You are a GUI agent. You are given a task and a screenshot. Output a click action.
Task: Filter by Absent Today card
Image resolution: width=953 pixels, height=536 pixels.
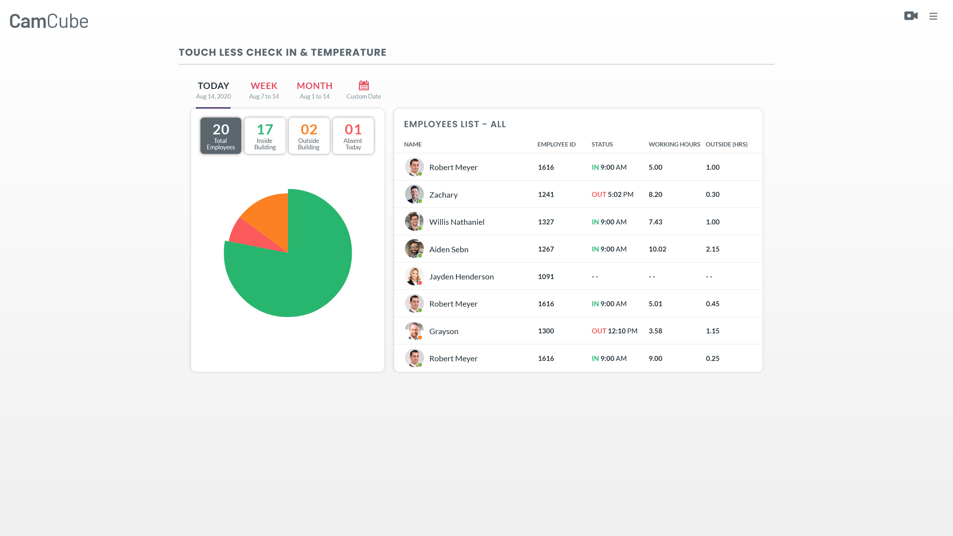(x=353, y=136)
